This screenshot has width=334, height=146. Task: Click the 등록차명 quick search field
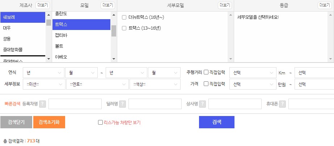click(x=75, y=104)
